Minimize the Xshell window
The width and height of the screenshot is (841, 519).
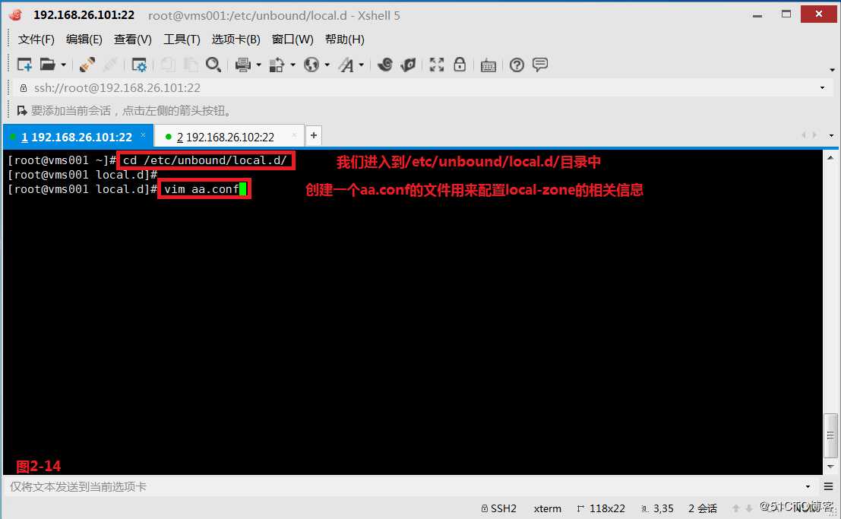coord(757,15)
